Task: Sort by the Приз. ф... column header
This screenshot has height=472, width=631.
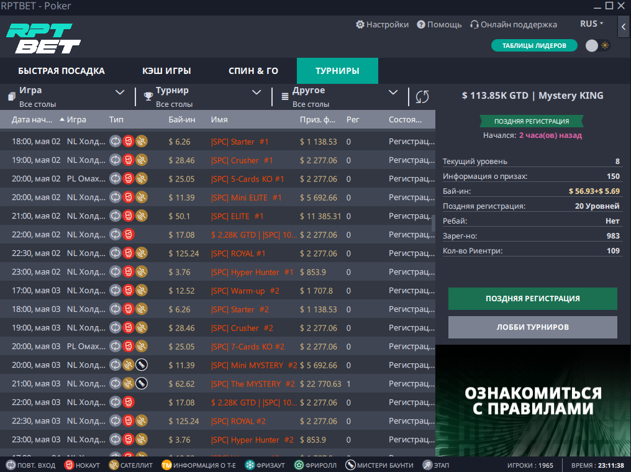Action: coord(317,119)
